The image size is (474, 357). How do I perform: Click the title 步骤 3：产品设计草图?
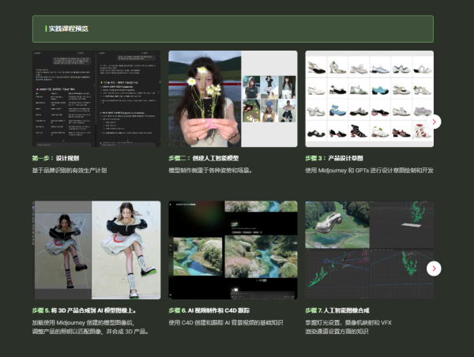pos(334,158)
